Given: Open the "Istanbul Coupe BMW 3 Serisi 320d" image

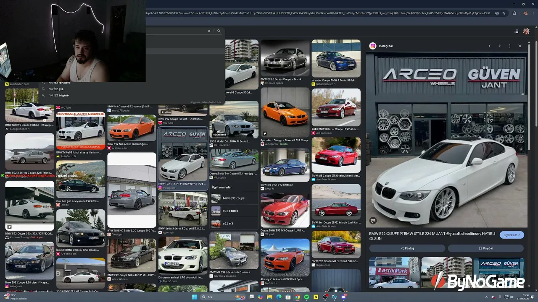Looking at the screenshot, I should click(336, 58).
